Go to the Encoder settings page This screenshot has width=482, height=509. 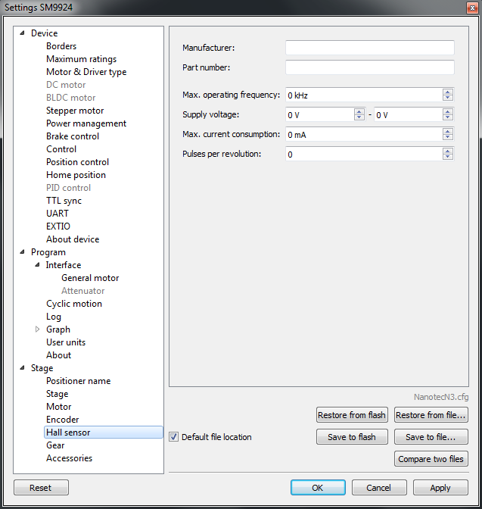click(62, 420)
